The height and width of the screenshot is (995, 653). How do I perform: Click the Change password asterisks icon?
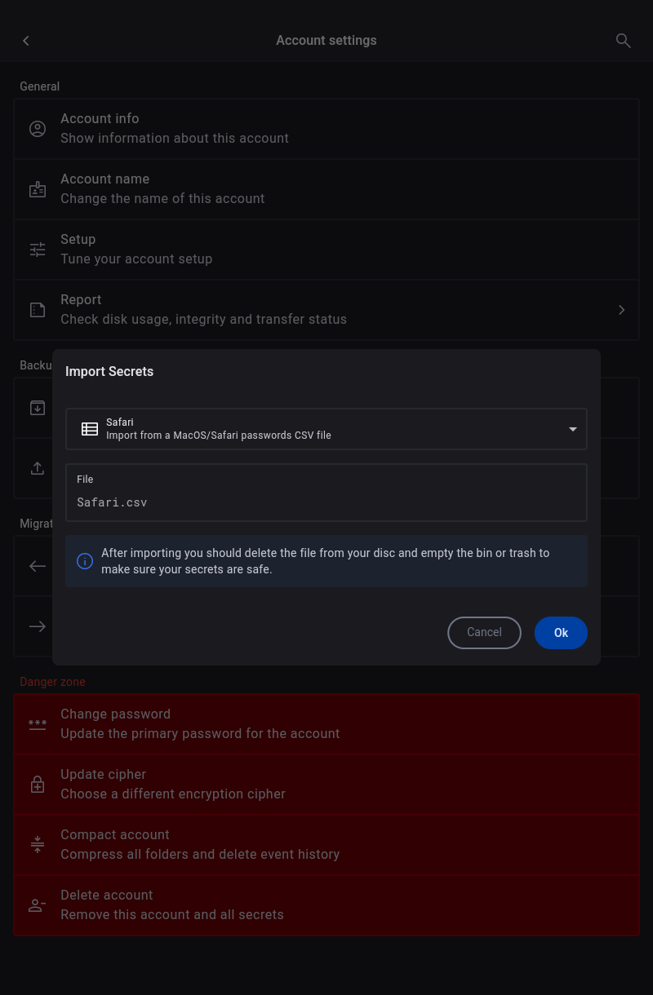[x=38, y=724]
